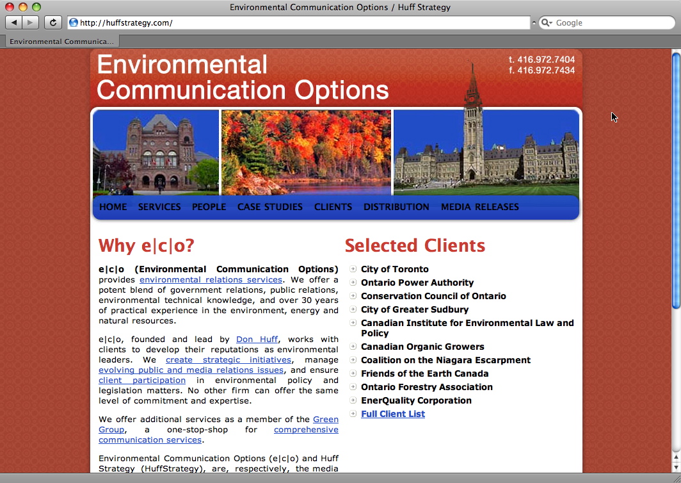Click the site globe icon in address bar
The image size is (681, 483).
[74, 22]
